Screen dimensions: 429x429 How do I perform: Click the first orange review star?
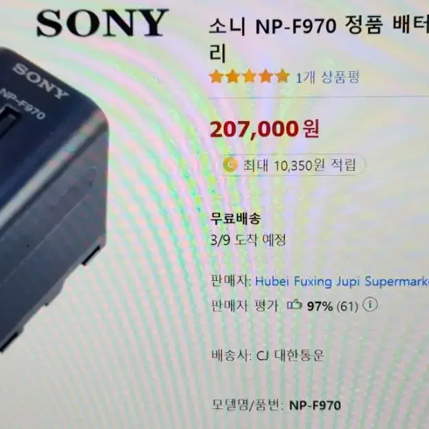click(217, 77)
